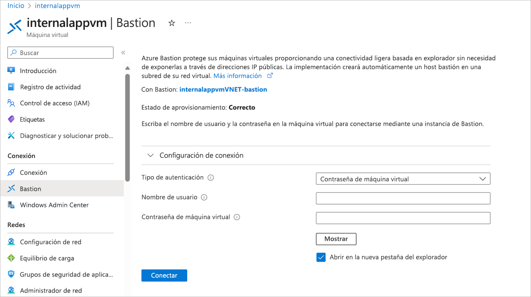Click the Conexión section heading text

point(21,156)
